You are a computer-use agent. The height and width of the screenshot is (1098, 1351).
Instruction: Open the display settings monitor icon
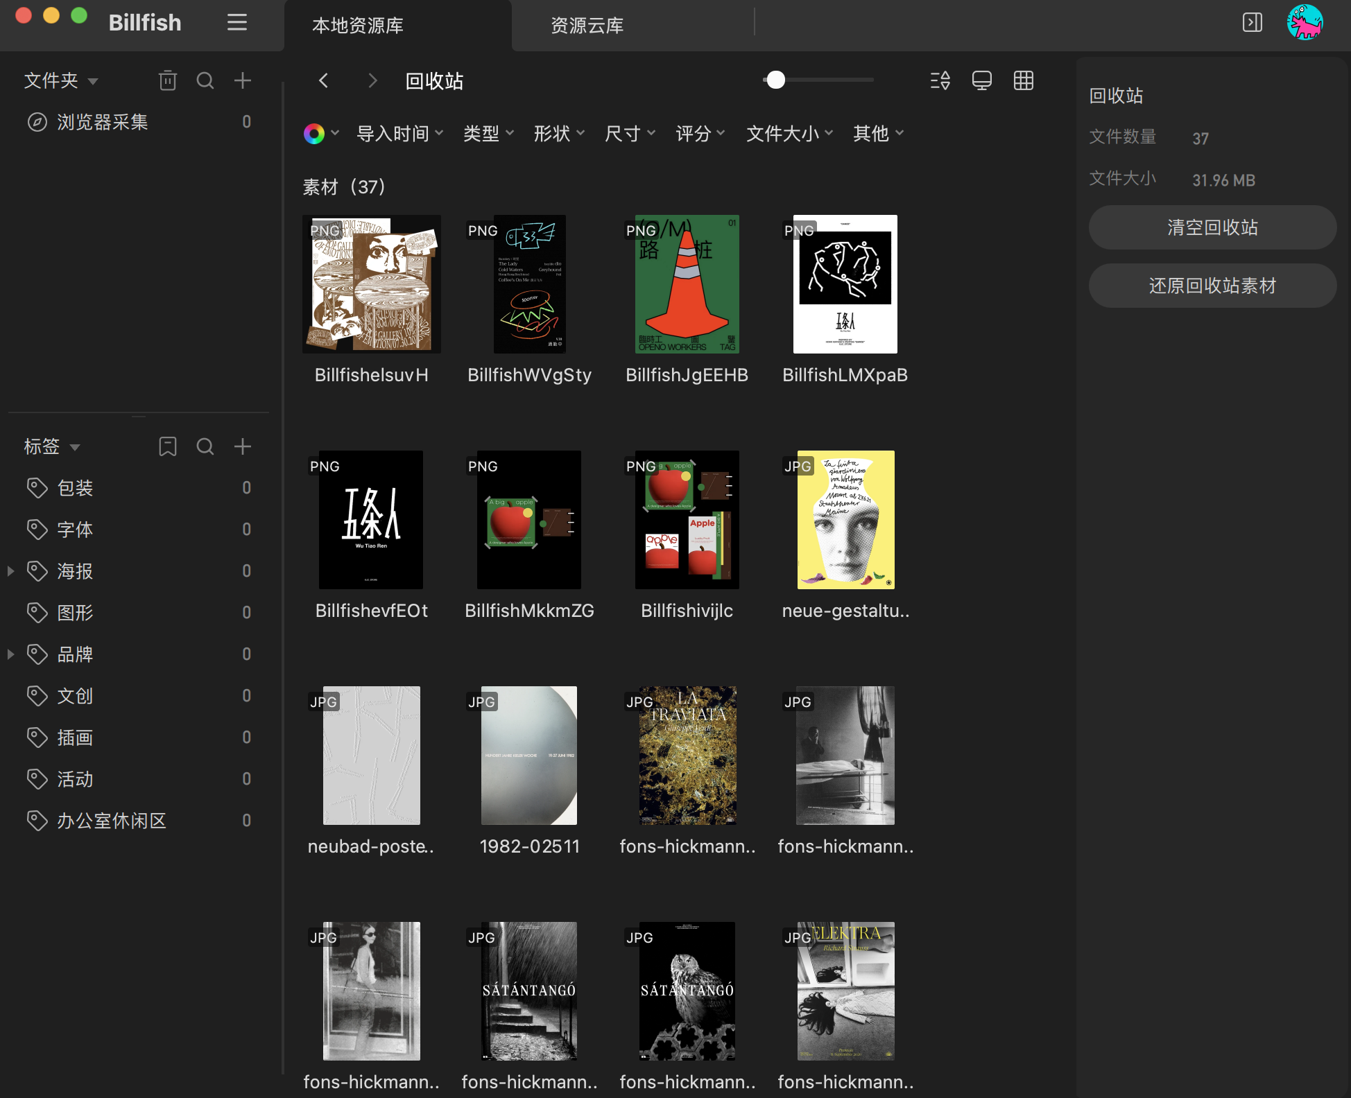click(982, 81)
